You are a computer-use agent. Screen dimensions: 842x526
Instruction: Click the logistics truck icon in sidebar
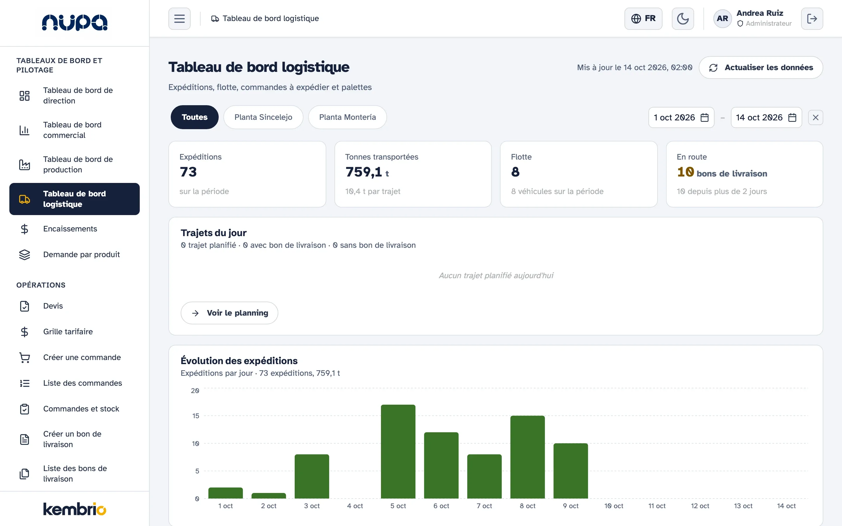[24, 199]
